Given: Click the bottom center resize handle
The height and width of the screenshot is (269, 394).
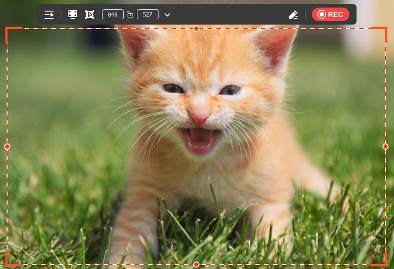Looking at the screenshot, I should [196, 265].
